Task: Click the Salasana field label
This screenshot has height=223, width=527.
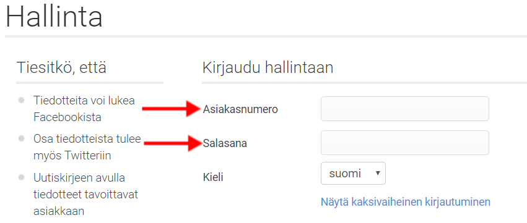Action: coord(225,143)
